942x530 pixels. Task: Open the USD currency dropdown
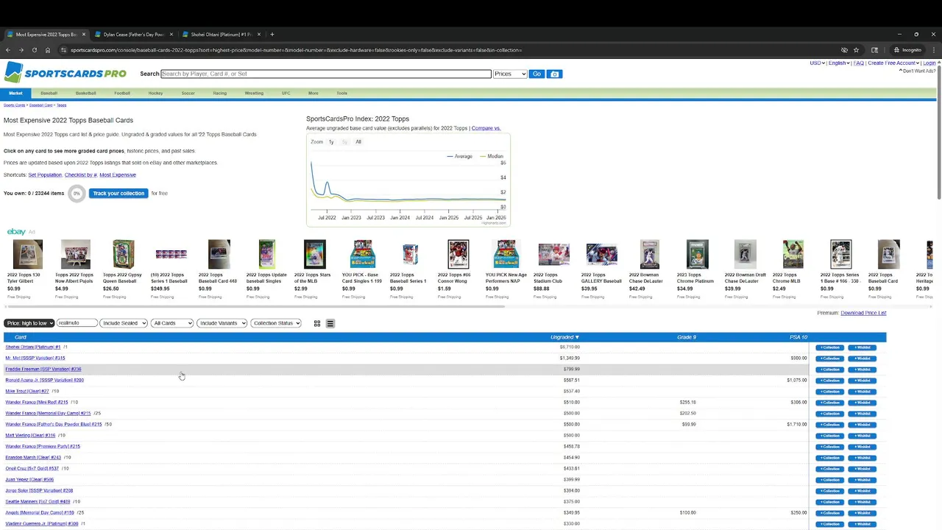[817, 63]
